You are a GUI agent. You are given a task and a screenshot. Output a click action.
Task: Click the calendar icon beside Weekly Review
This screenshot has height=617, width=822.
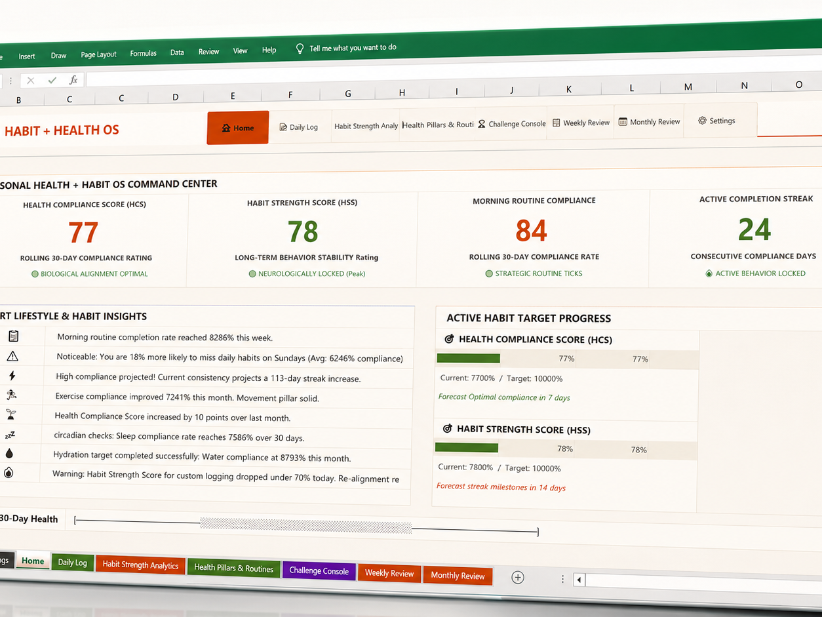point(556,123)
